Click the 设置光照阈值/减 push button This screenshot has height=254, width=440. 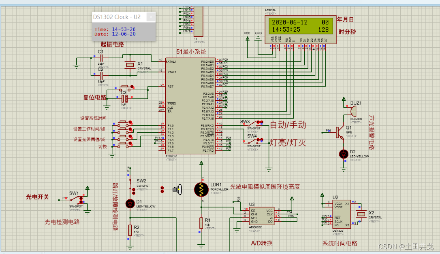pyautogui.click(x=123, y=138)
